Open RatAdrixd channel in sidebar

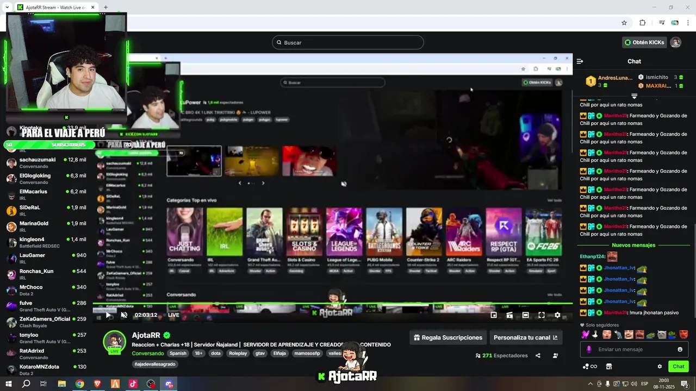(46, 354)
